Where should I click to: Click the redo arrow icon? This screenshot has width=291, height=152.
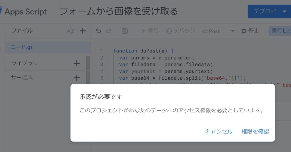point(109,31)
